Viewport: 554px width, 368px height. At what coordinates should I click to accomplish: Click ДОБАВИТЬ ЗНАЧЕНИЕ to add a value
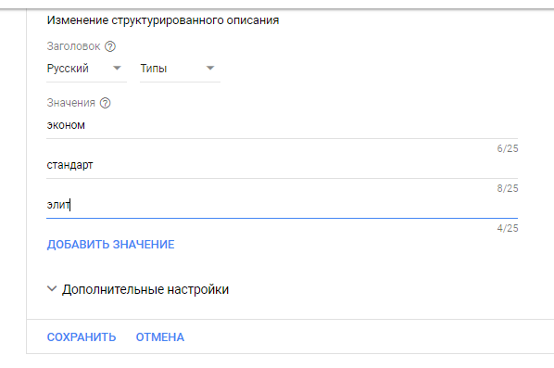point(110,245)
